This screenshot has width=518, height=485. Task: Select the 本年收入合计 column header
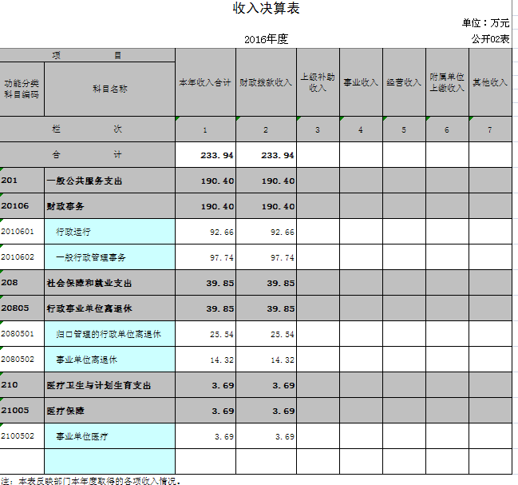205,82
